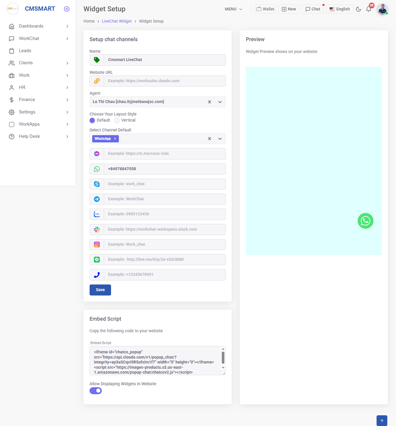Open the Select Channel Default dropdown
Viewport: 396px width, 426px height.
tap(220, 139)
